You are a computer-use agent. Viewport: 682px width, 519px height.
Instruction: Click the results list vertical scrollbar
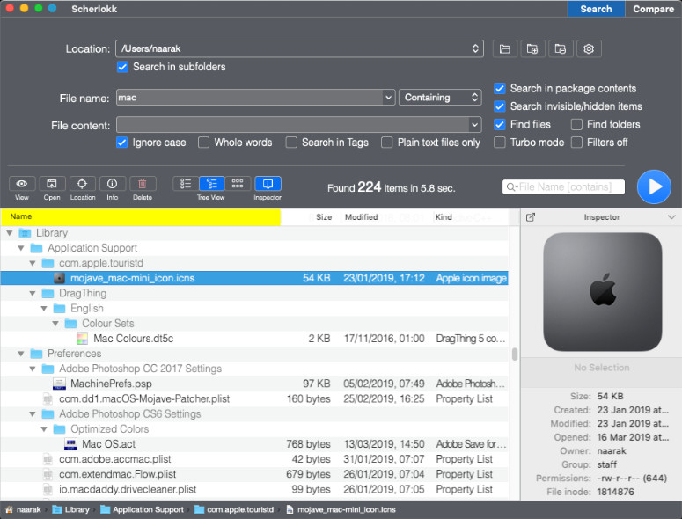pos(515,354)
